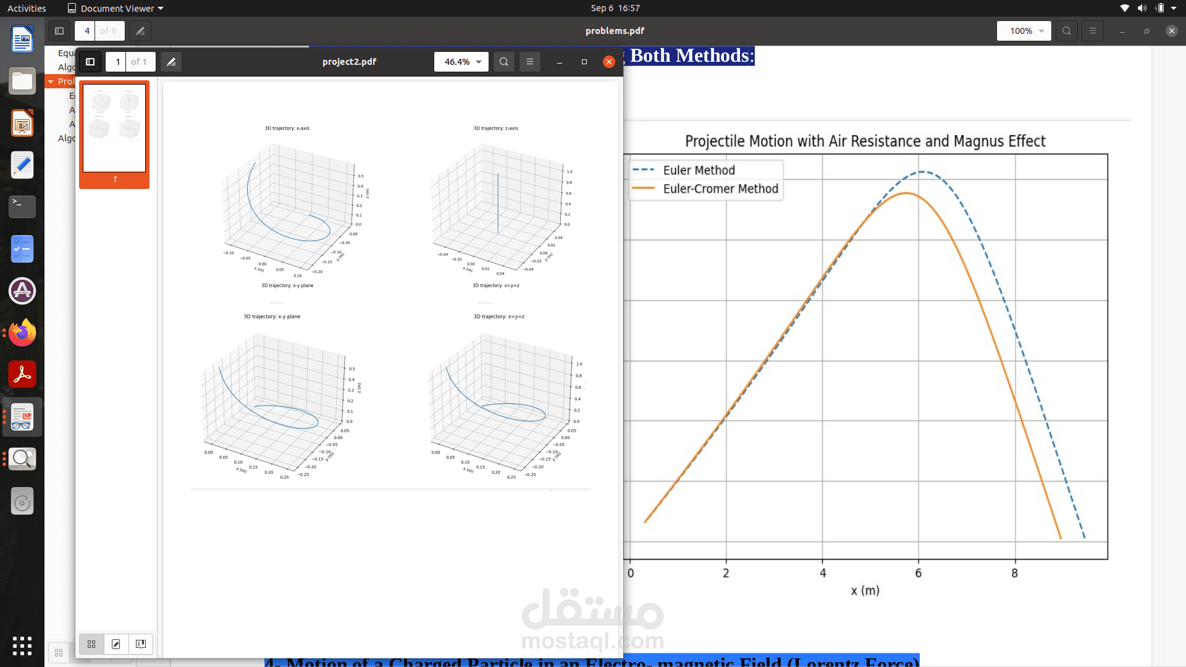This screenshot has width=1186, height=667.
Task: Switch sidebar to bookmarks view
Action: [x=141, y=644]
